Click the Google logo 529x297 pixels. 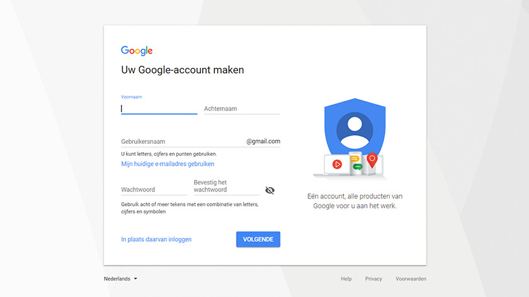coord(137,50)
